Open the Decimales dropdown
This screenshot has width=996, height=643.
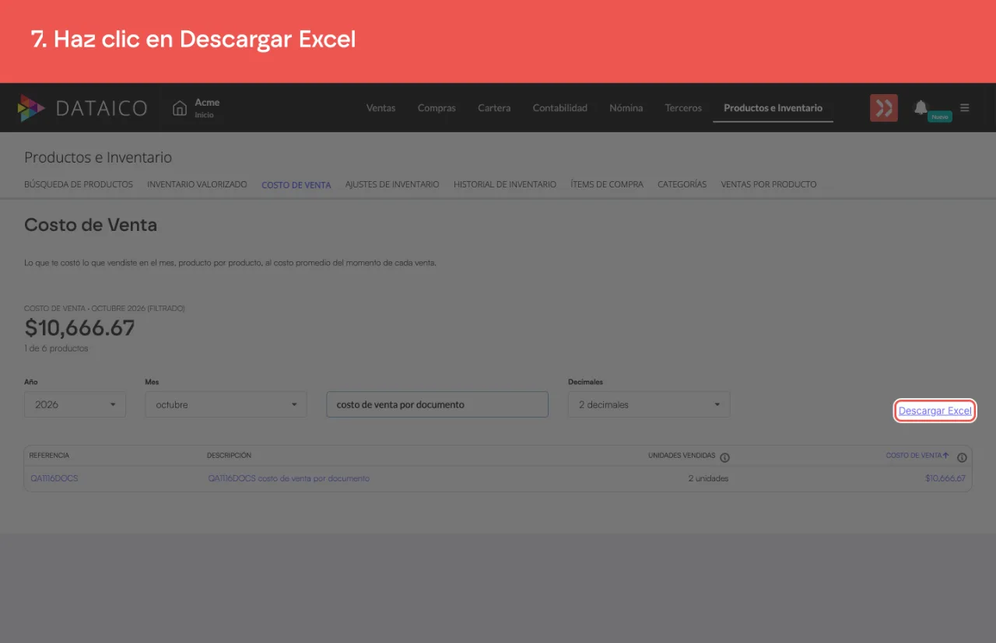(649, 404)
